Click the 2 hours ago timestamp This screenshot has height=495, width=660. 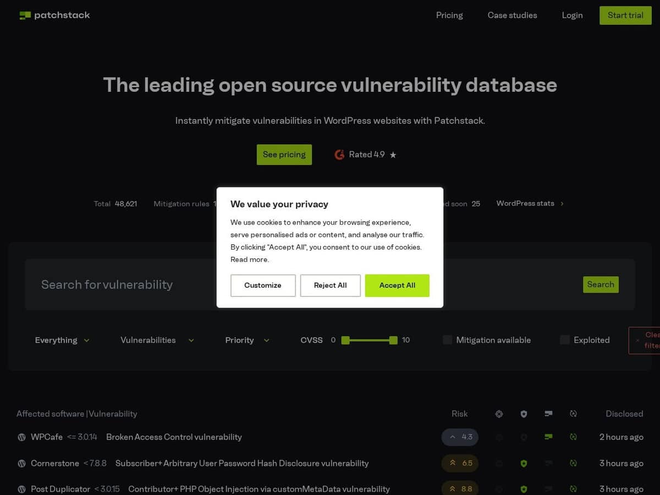click(621, 437)
